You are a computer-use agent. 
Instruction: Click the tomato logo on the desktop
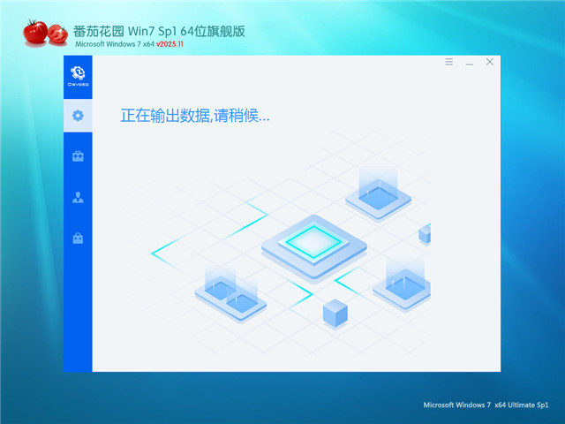(x=44, y=33)
